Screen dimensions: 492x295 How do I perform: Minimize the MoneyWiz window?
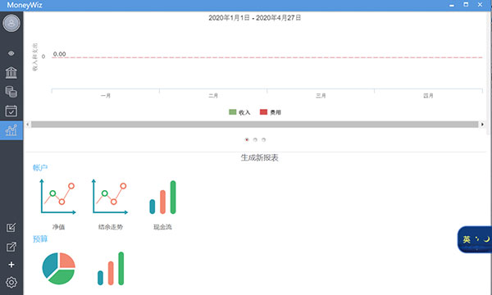(x=452, y=5)
